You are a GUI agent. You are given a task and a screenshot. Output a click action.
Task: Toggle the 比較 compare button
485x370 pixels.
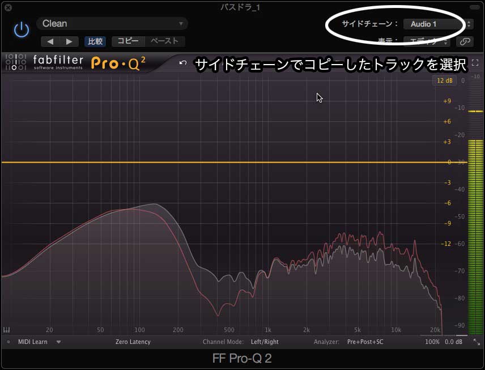coord(95,41)
